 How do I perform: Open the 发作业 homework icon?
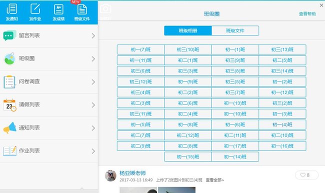(35, 9)
